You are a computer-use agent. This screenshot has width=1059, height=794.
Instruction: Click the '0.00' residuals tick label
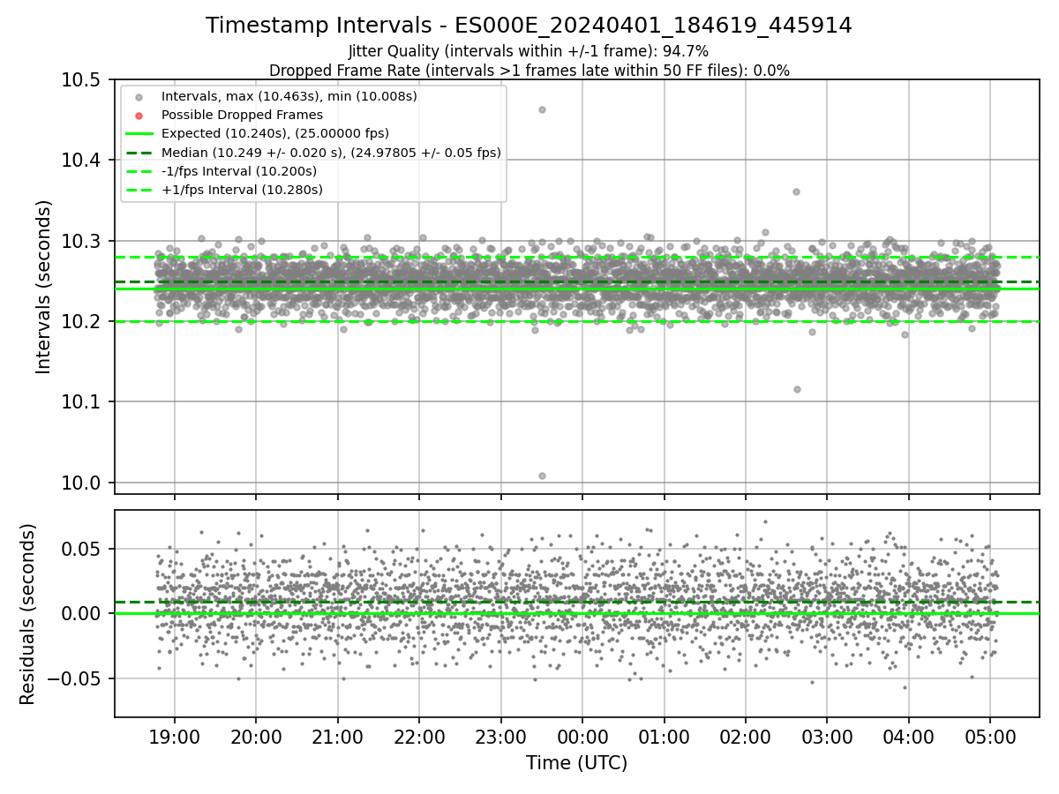tap(80, 614)
